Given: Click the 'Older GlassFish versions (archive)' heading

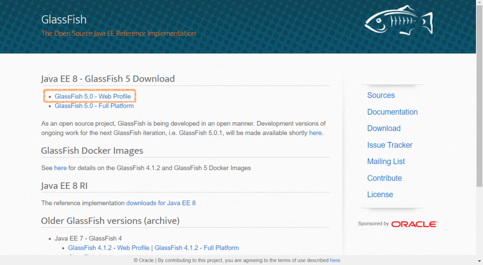Looking at the screenshot, I should click(110, 221).
